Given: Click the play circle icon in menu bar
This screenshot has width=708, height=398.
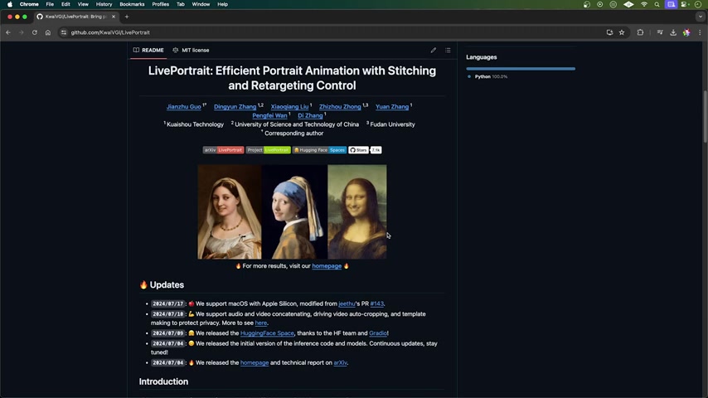Looking at the screenshot, I should pos(599,4).
